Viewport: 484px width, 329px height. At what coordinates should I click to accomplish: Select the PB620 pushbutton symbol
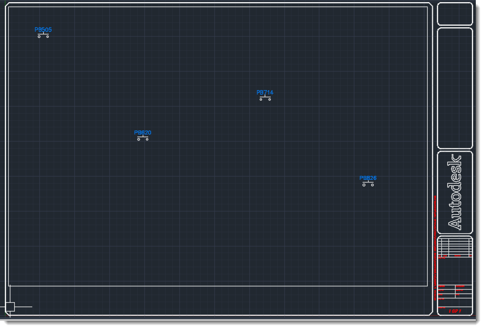point(143,137)
